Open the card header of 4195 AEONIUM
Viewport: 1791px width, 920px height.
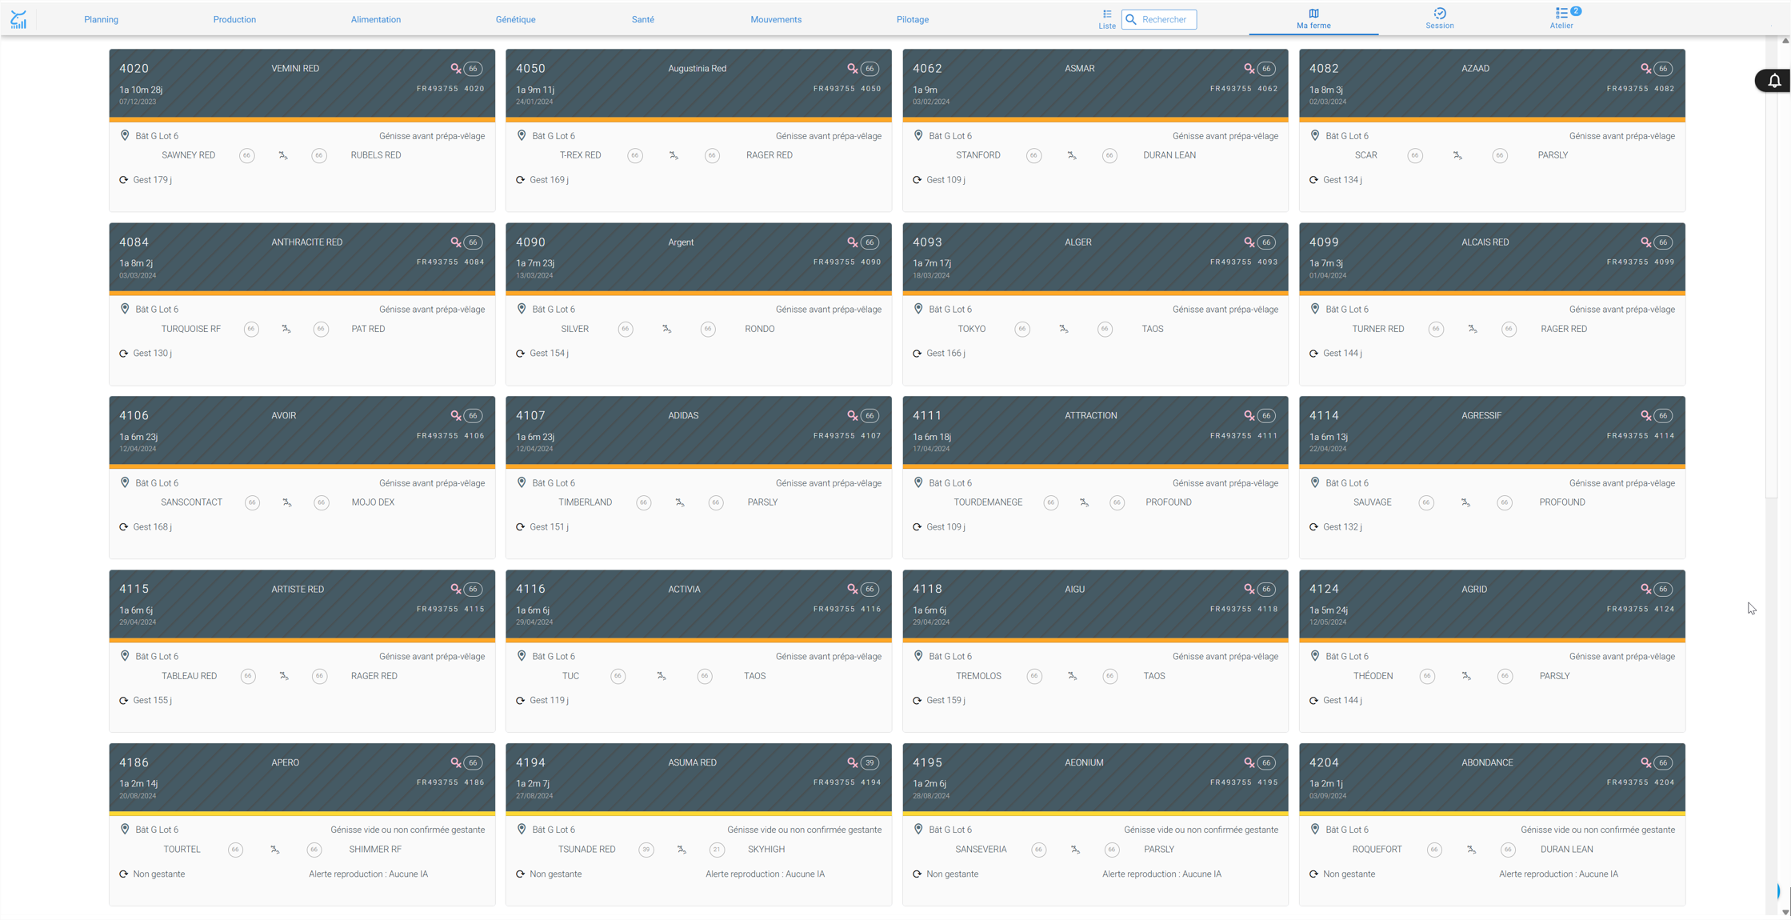point(1095,778)
